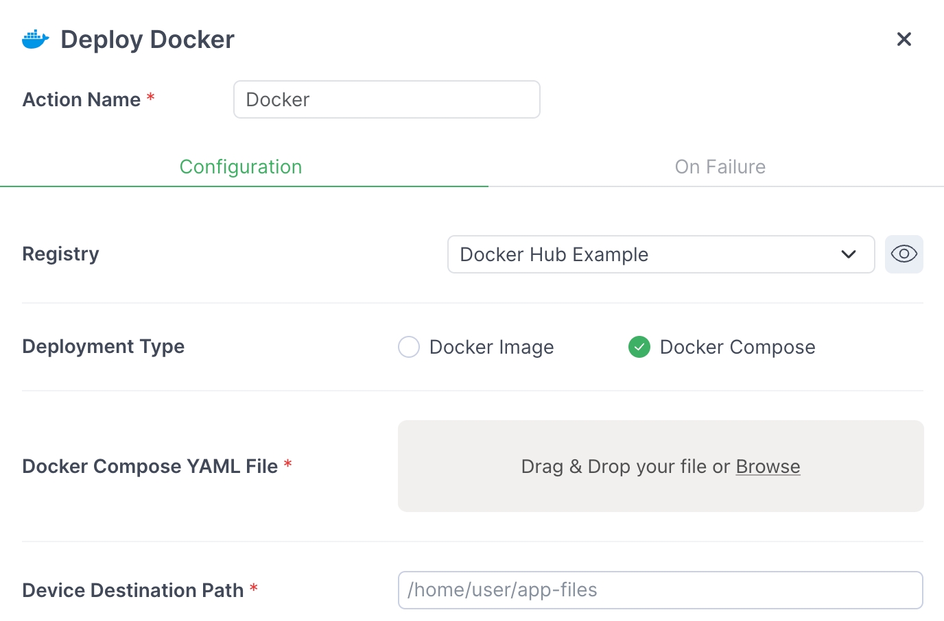
Task: Click the Docker Compose YAML File label
Action: tap(150, 466)
